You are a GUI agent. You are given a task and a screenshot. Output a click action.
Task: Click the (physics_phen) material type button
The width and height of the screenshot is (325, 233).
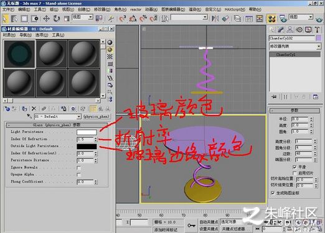point(96,117)
